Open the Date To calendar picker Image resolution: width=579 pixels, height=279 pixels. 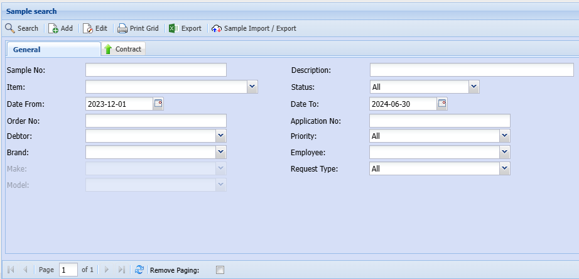click(442, 104)
